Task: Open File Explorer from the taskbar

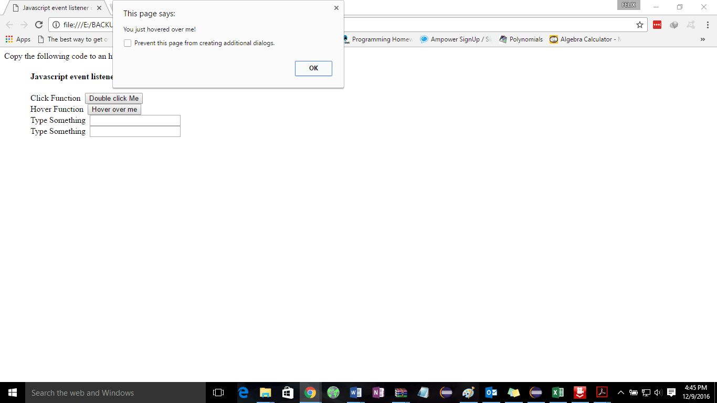Action: click(x=266, y=393)
